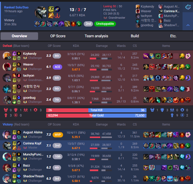Image resolution: width=193 pixels, height=184 pixels.
Task: Click the ACE badge for Weaver
Action: coord(57,67)
